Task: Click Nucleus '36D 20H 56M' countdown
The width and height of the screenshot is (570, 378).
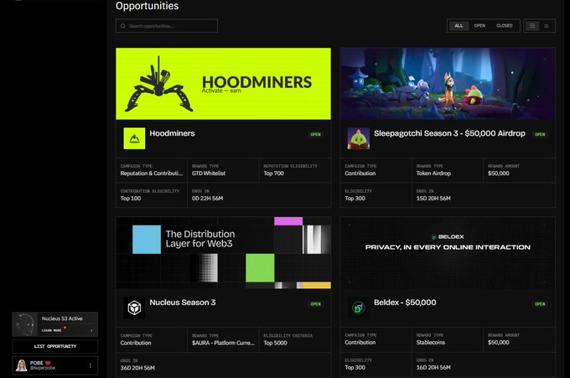Action: (137, 368)
